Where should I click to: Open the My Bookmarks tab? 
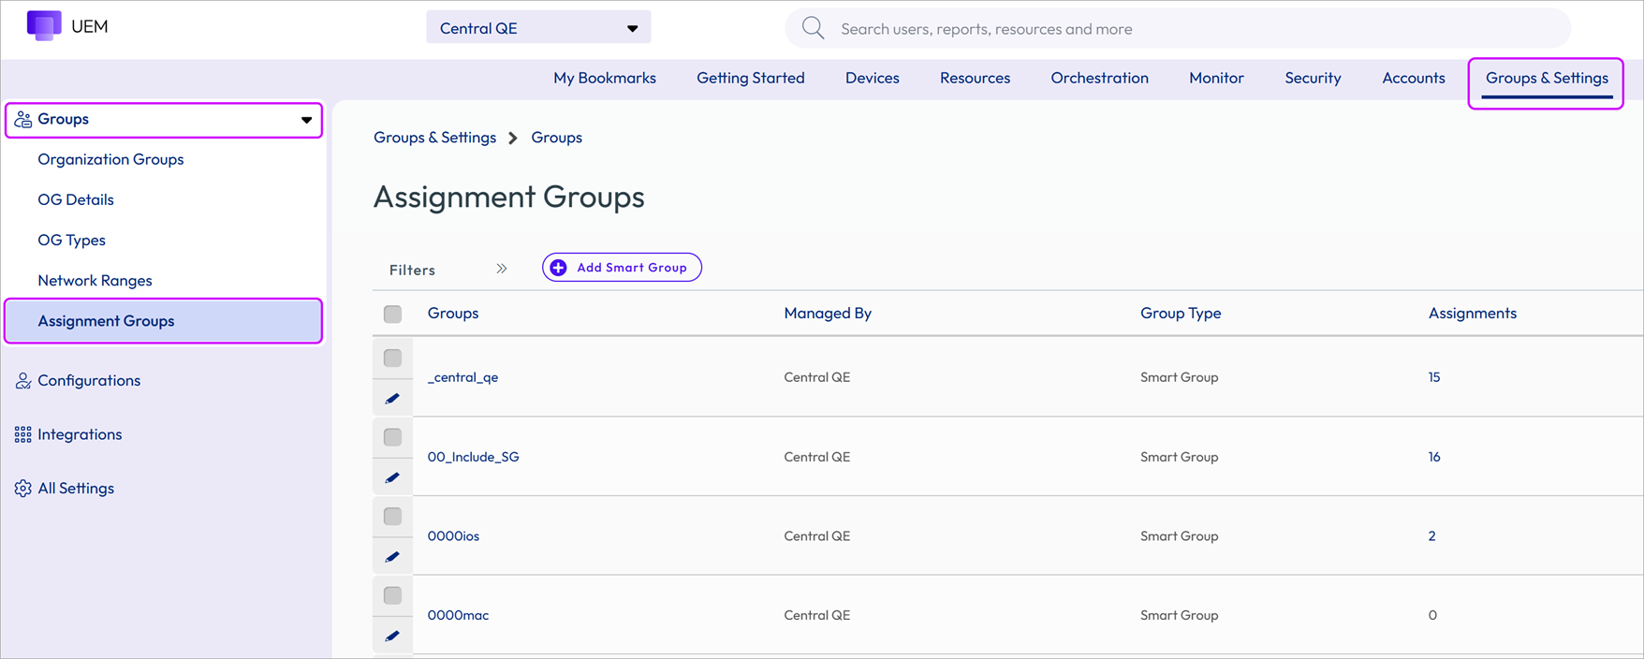[x=605, y=78]
